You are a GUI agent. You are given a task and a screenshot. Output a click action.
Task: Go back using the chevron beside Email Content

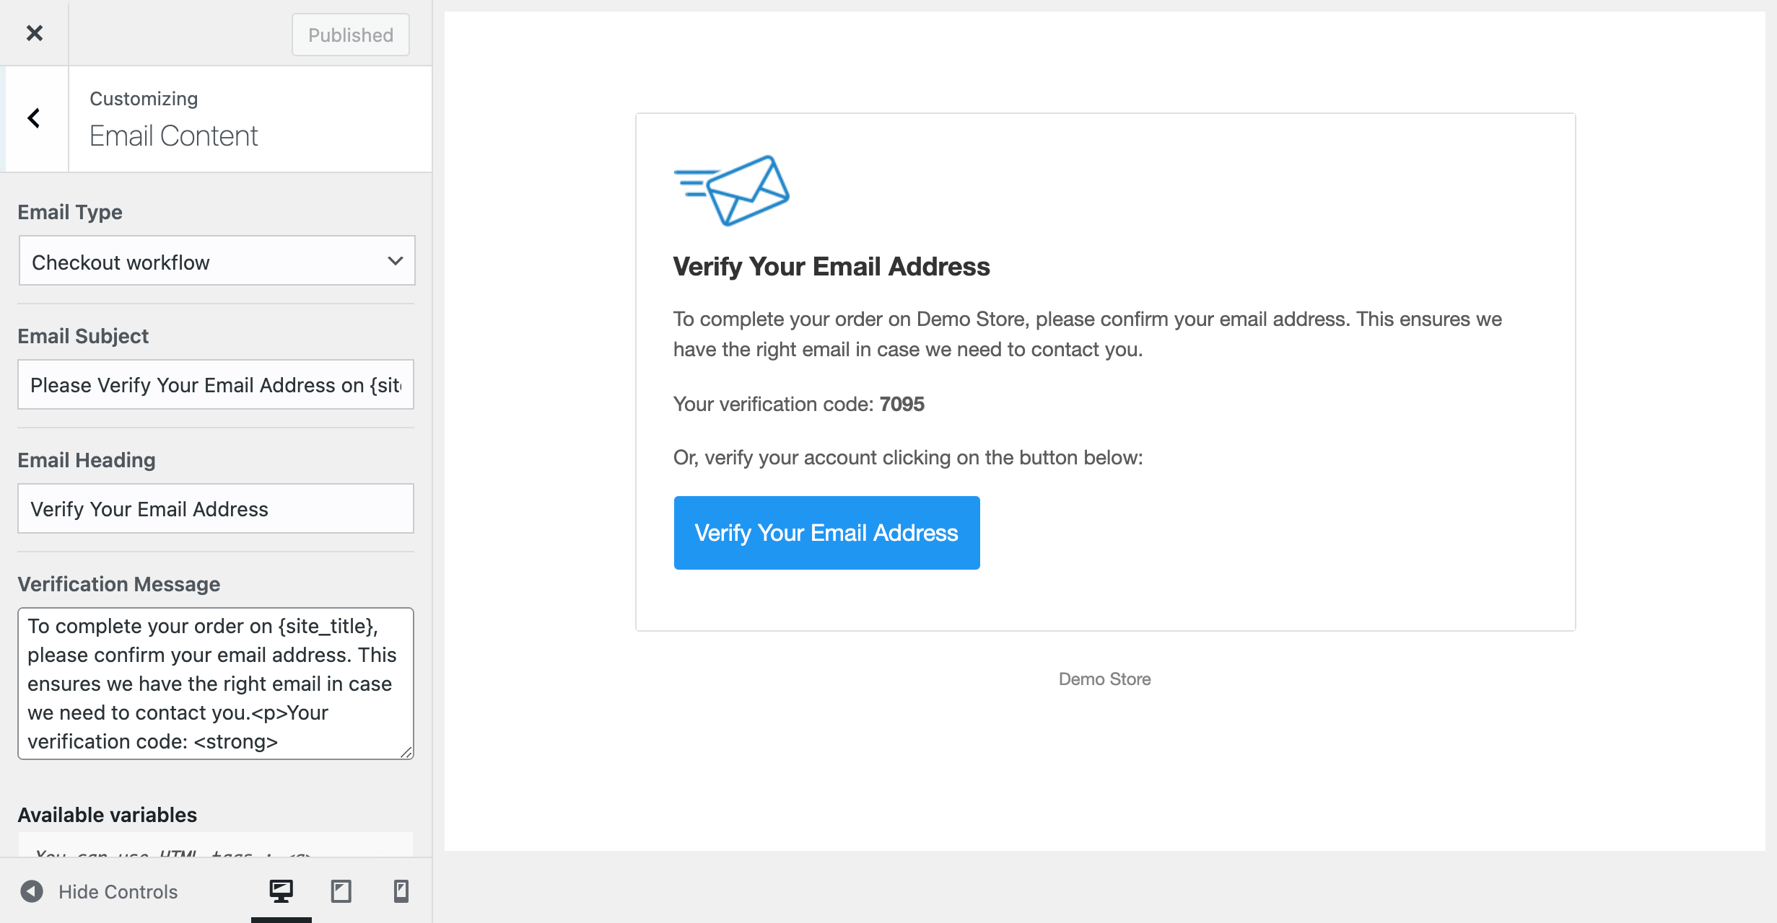(33, 118)
